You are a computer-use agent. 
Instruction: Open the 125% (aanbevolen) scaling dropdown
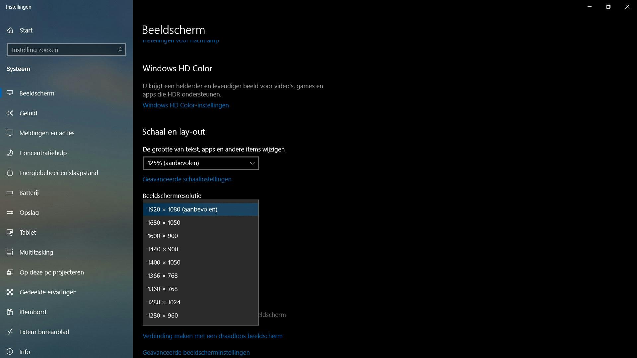200,163
